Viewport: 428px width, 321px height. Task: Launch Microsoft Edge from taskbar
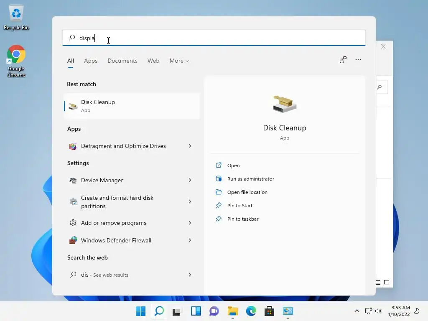pyautogui.click(x=251, y=311)
